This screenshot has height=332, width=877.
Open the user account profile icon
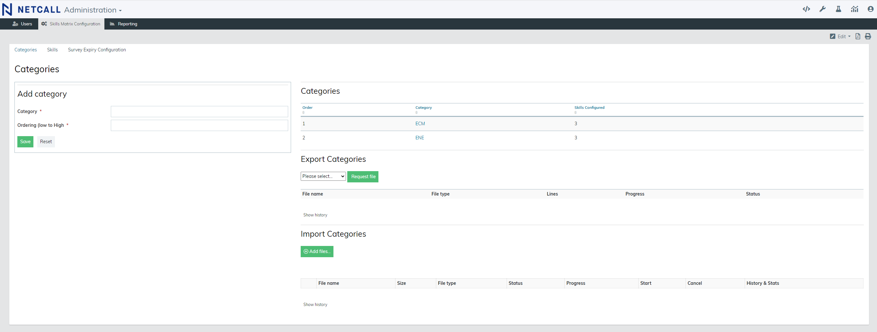pos(870,9)
